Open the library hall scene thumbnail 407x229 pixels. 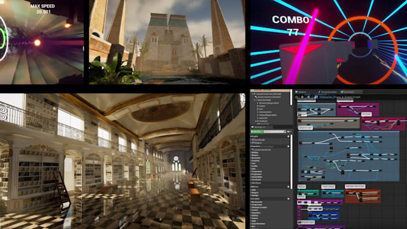[122, 161]
